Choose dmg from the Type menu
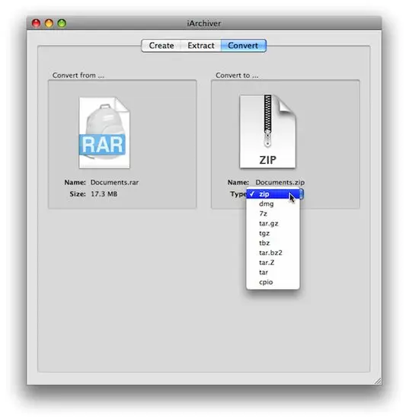Screen dimensions: 409x419 273,204
